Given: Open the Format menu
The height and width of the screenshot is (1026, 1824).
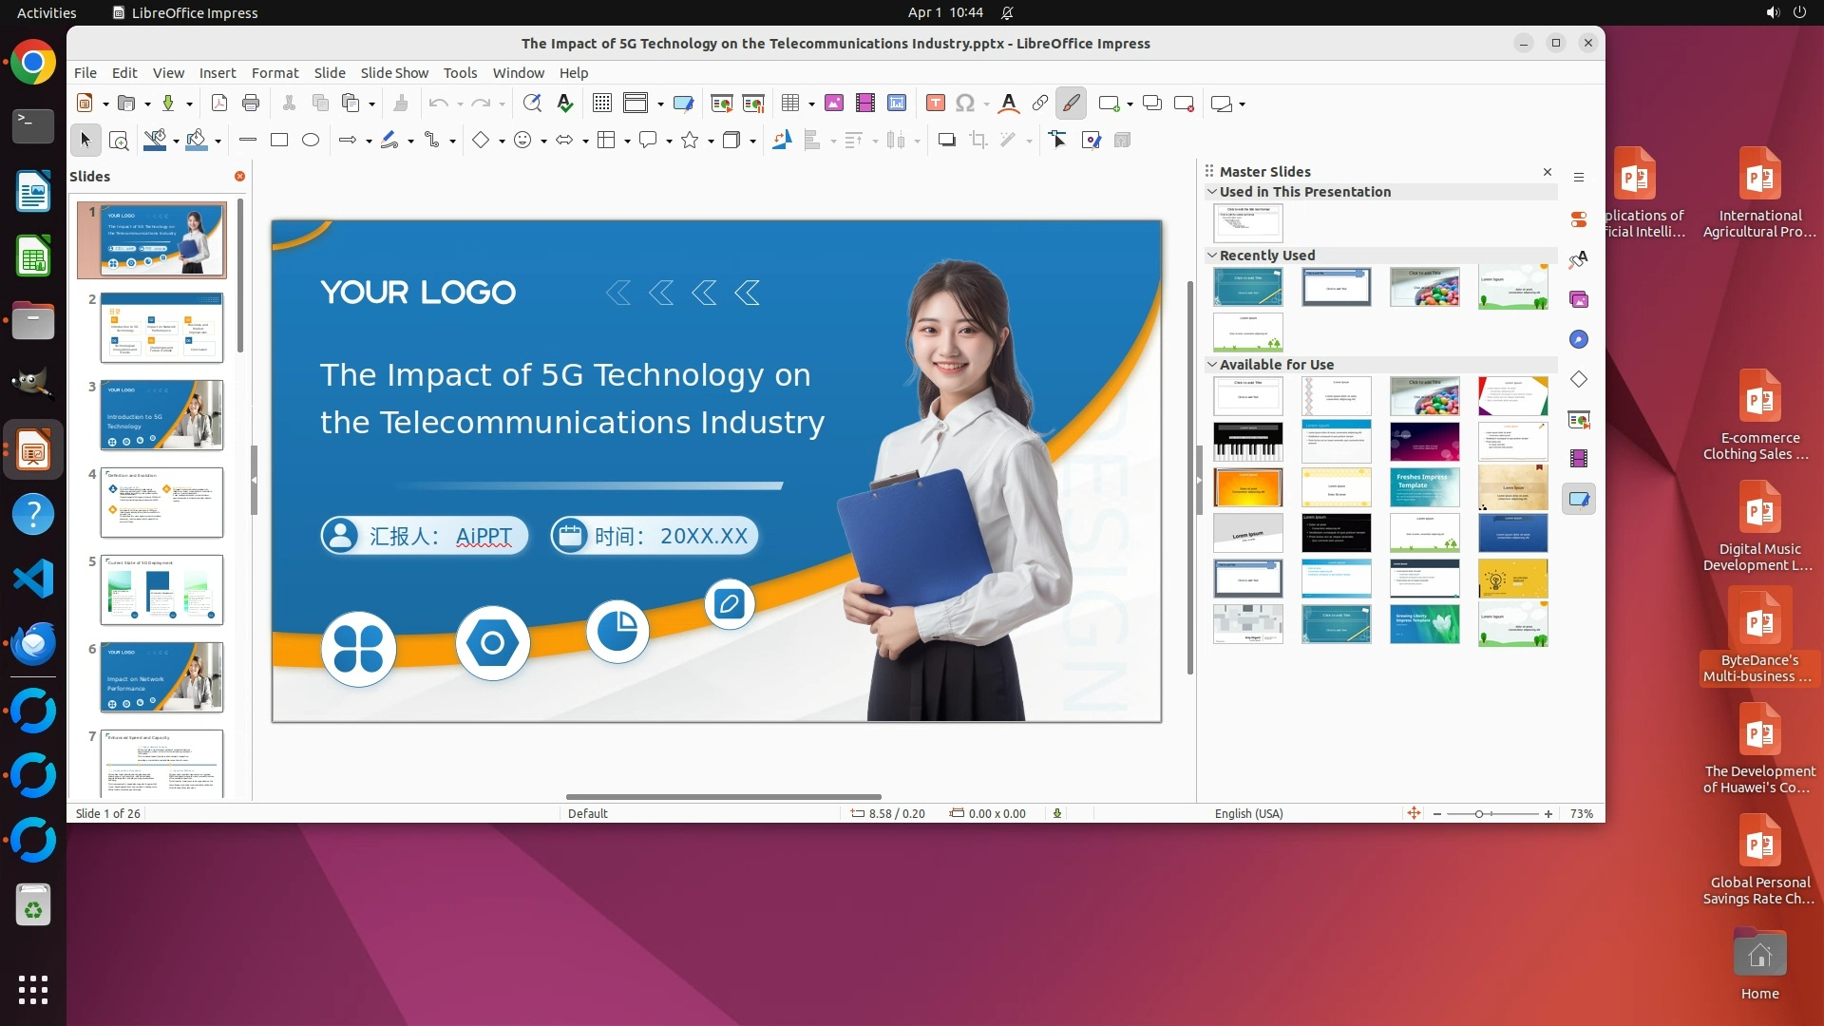Looking at the screenshot, I should tap(275, 73).
